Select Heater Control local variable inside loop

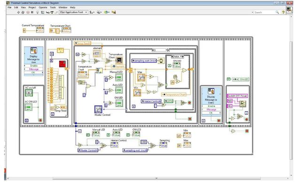click(151, 101)
